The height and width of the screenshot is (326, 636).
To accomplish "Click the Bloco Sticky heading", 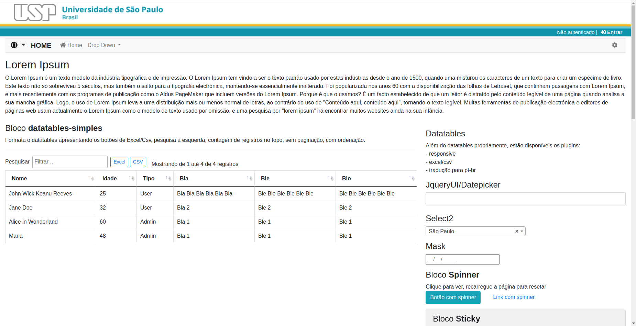I will pyautogui.click(x=456, y=319).
